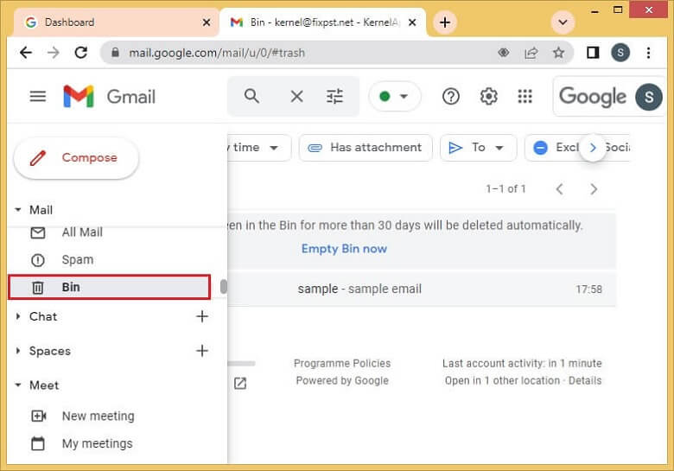Open Programme Policies link
This screenshot has height=471, width=674.
coord(342,363)
